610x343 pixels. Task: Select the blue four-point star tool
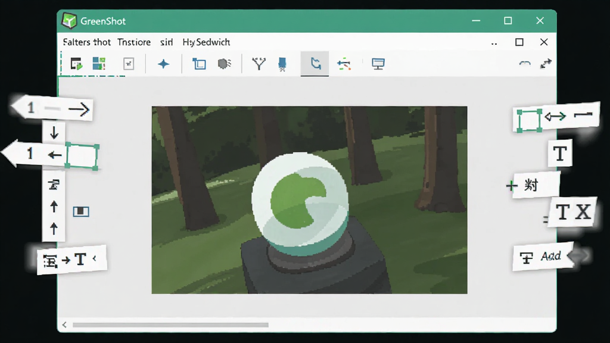pos(163,64)
